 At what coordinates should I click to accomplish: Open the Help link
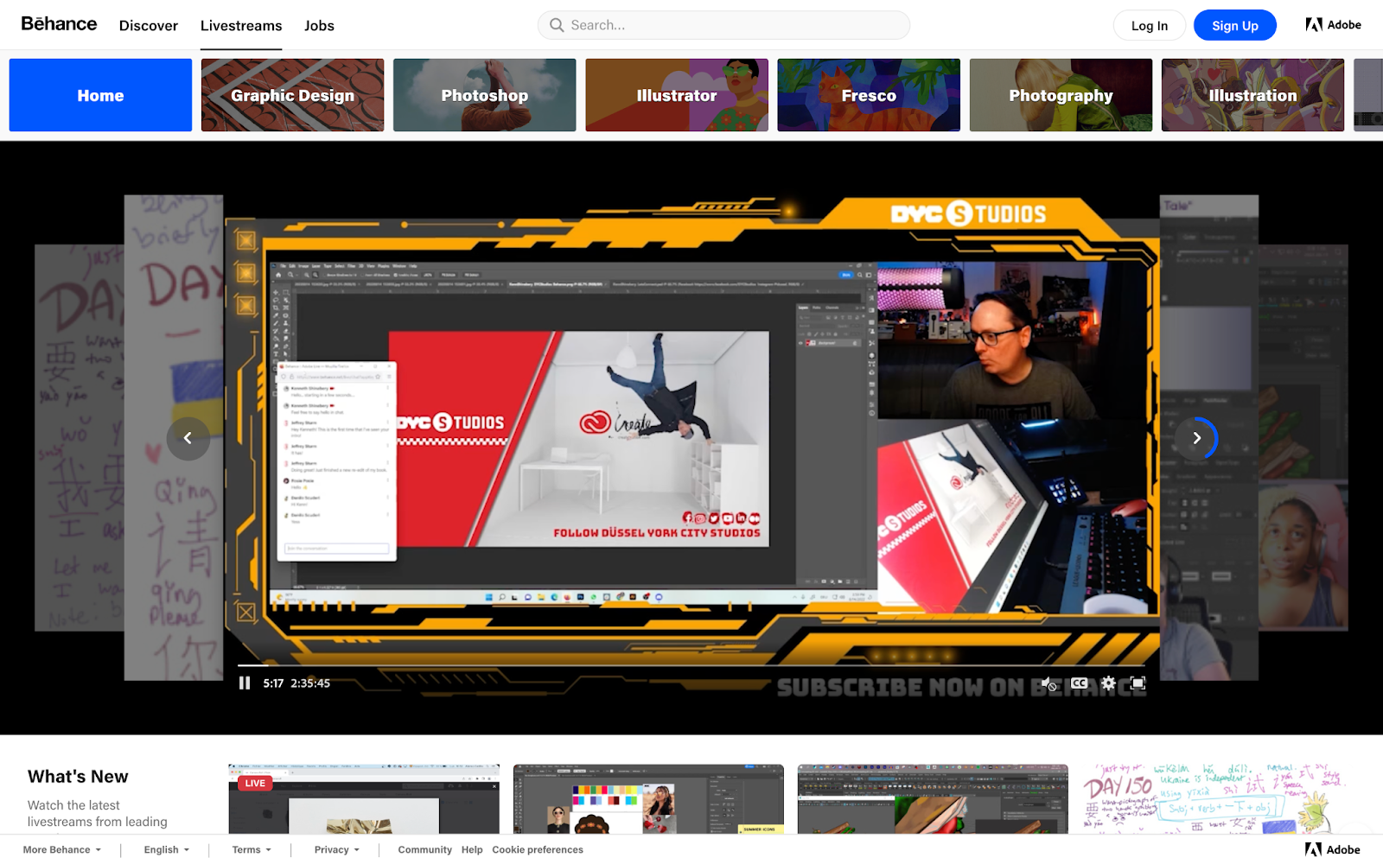coord(472,850)
